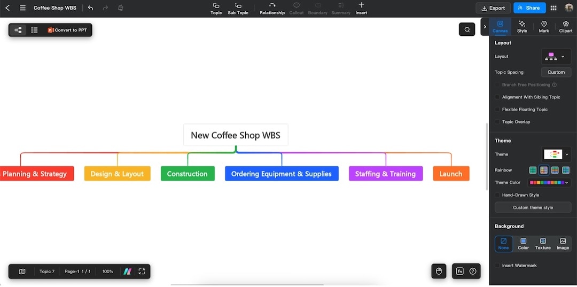577x287 pixels.
Task: Select Ordering Equipment & Supplies topic
Action: (x=282, y=174)
